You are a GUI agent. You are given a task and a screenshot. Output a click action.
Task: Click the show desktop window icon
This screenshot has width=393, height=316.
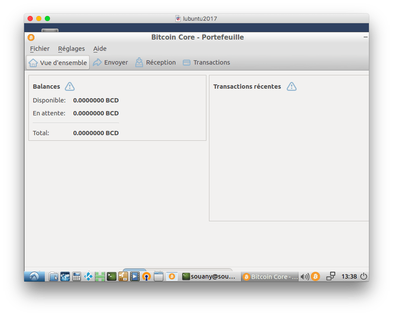[159, 276]
